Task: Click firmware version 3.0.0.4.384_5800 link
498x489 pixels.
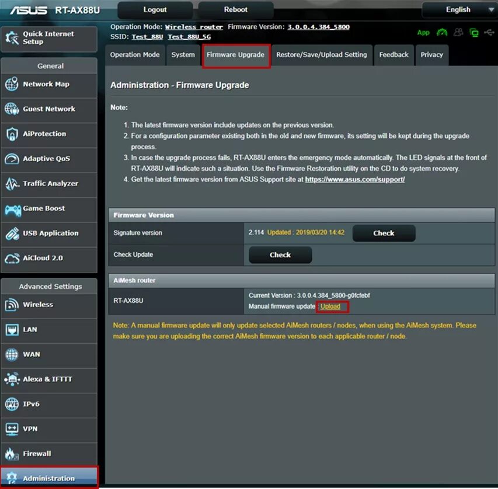Action: 319,27
